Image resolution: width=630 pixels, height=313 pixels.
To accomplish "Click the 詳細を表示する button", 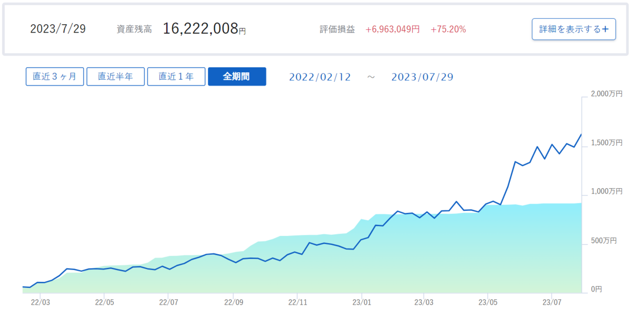I will pyautogui.click(x=574, y=29).
